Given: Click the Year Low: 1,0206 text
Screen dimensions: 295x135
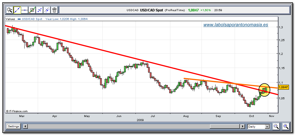Looking at the screenshot, I should pos(57,19).
